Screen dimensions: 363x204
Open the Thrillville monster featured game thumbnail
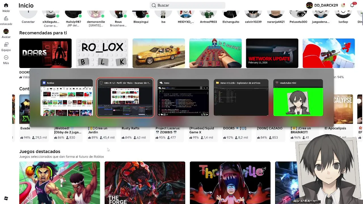[230, 183]
